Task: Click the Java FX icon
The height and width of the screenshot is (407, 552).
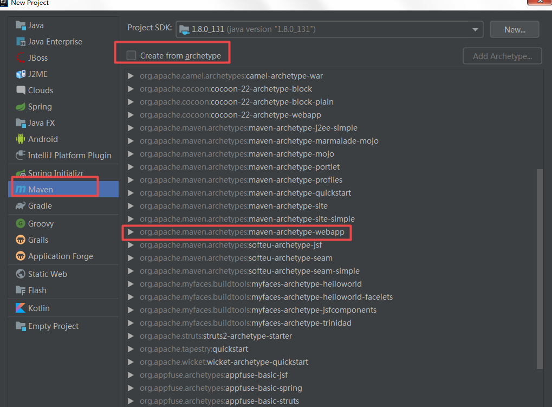Action: (21, 123)
